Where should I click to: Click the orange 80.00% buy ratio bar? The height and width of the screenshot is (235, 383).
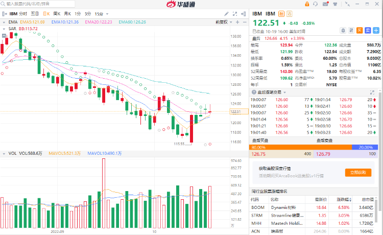pos(300,147)
